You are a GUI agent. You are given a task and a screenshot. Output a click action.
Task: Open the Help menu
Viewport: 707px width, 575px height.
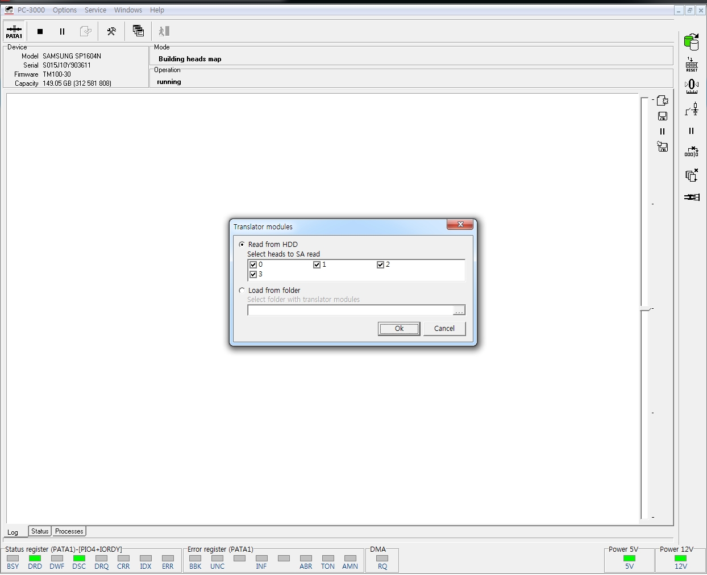click(x=157, y=10)
